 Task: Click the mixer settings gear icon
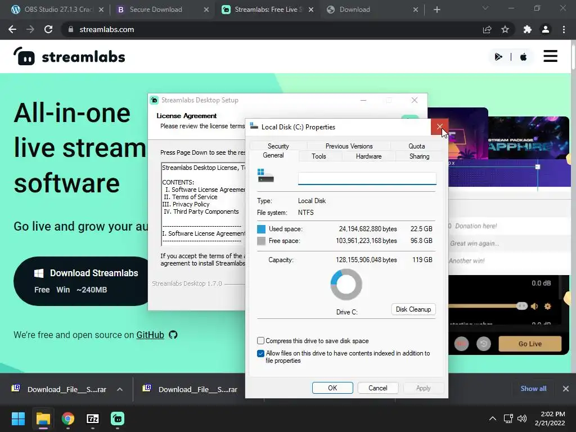tap(548, 306)
